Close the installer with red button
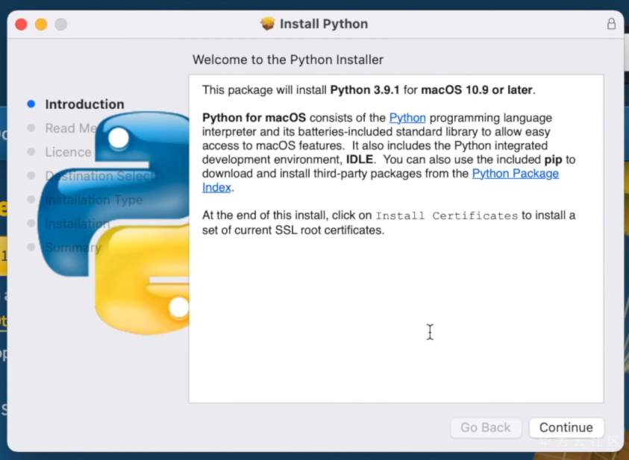Screen dimensions: 629x460 click(21, 25)
